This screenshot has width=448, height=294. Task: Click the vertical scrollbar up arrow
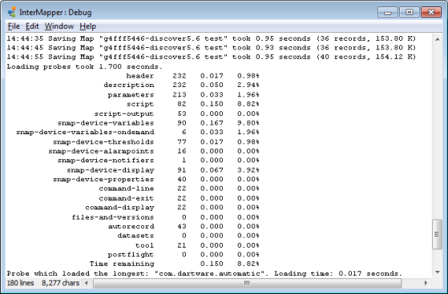[x=438, y=39]
